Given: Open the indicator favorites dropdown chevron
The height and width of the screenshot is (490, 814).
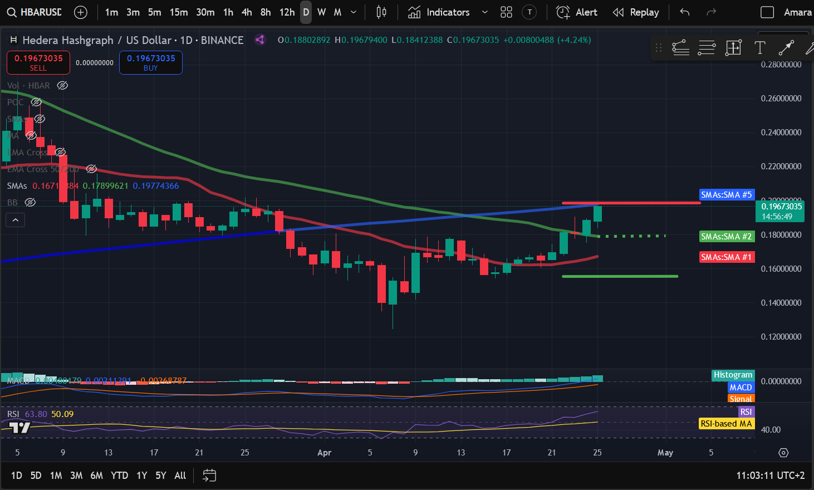Looking at the screenshot, I should tap(484, 12).
